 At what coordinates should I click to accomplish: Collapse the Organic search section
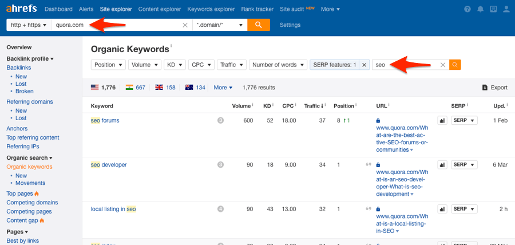click(x=30, y=157)
